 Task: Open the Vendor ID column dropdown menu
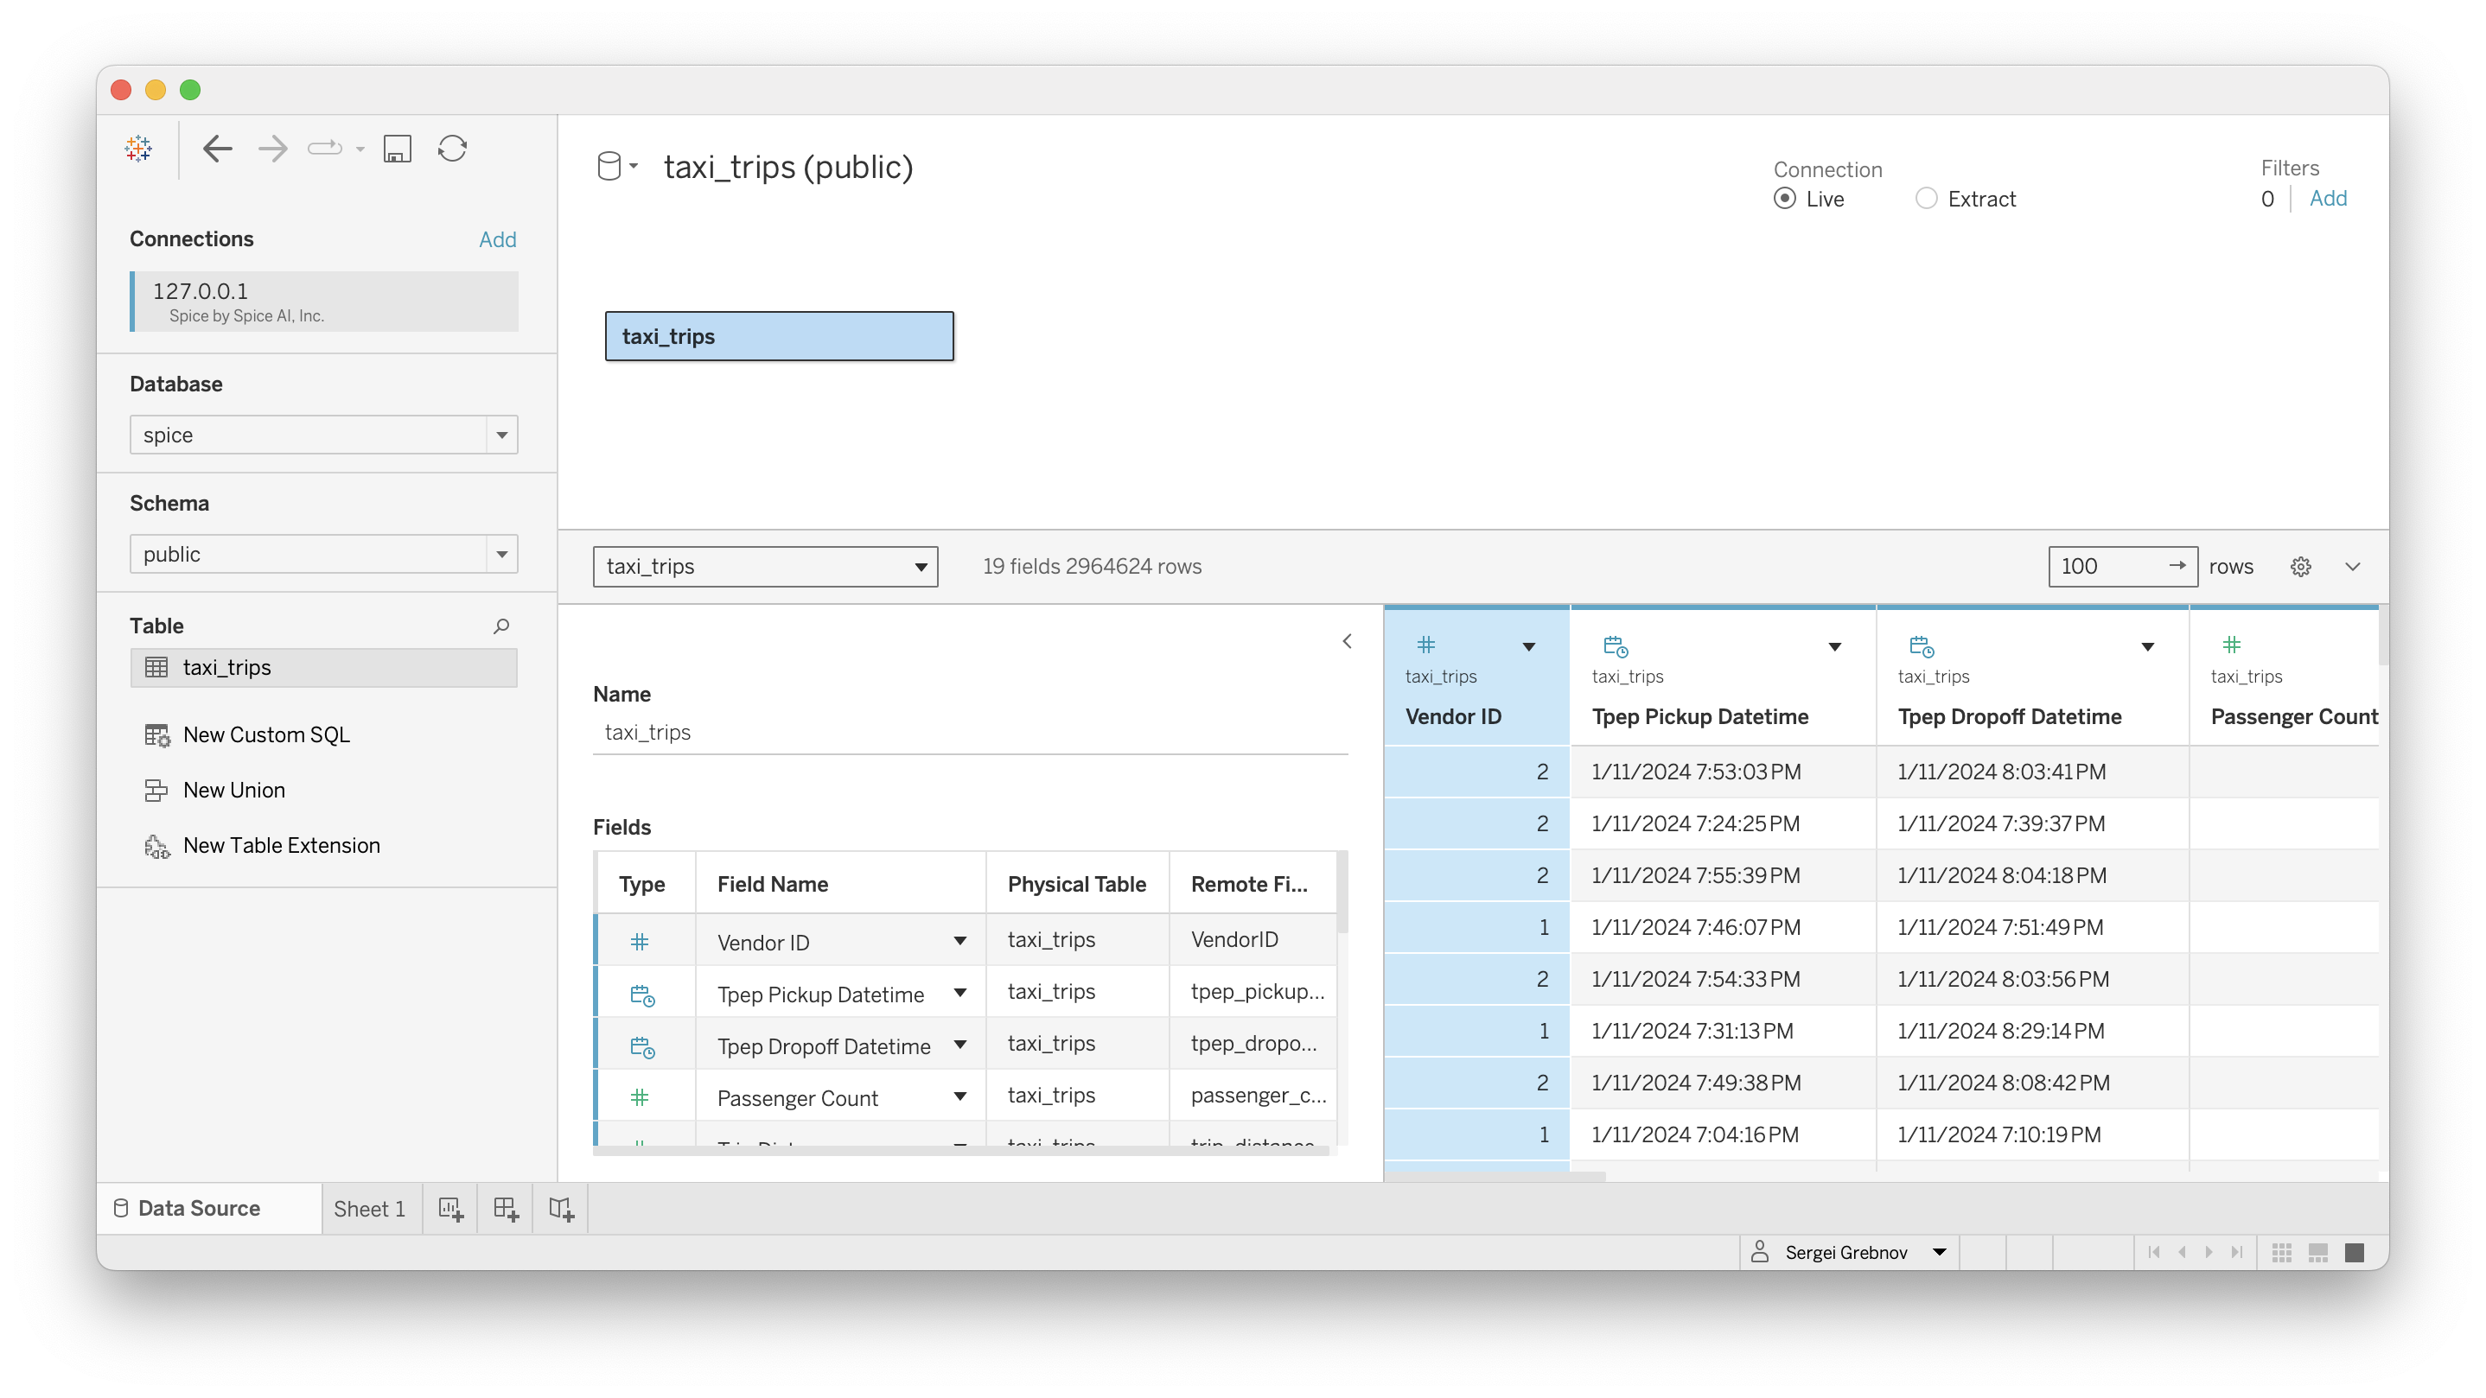pyautogui.click(x=1528, y=646)
